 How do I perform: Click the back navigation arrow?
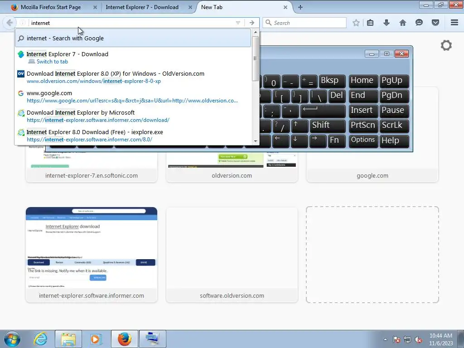coord(9,23)
